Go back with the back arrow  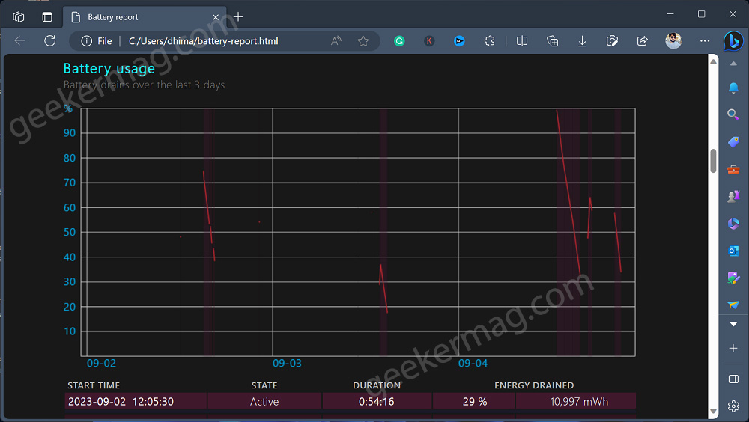click(20, 41)
